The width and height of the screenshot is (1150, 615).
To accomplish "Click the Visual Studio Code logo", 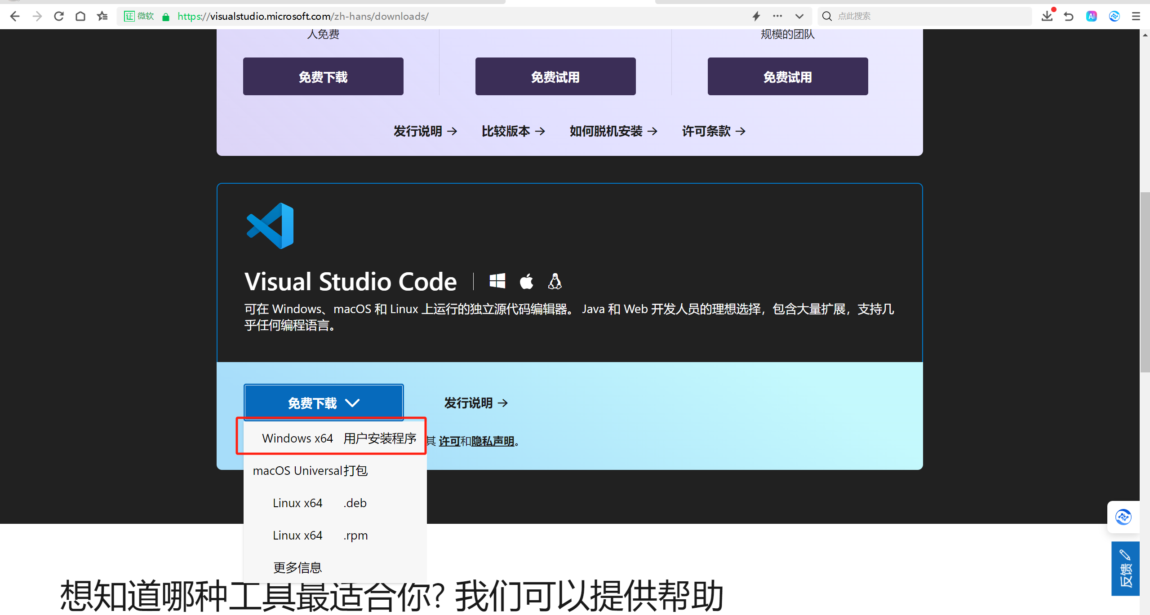I will 270,226.
